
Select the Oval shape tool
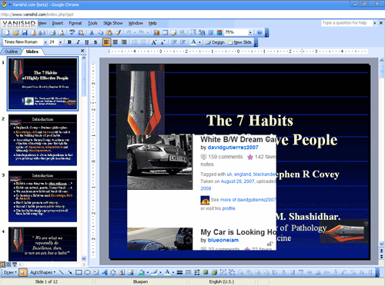click(87, 272)
